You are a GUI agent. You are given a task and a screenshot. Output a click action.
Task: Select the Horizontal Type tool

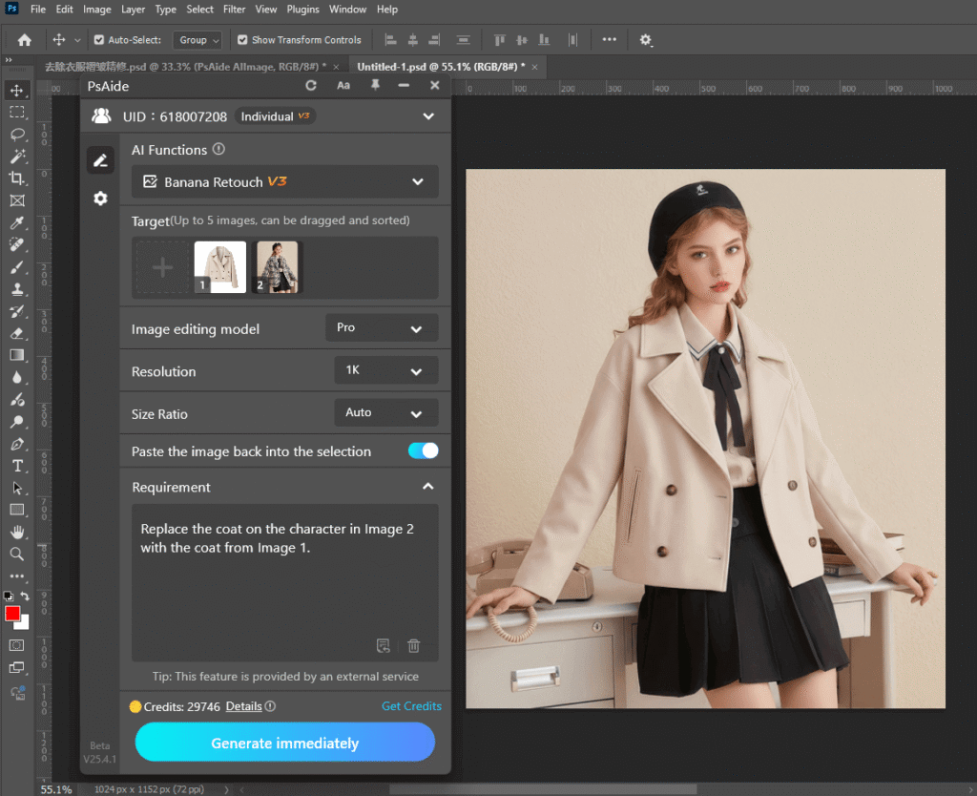pos(17,466)
